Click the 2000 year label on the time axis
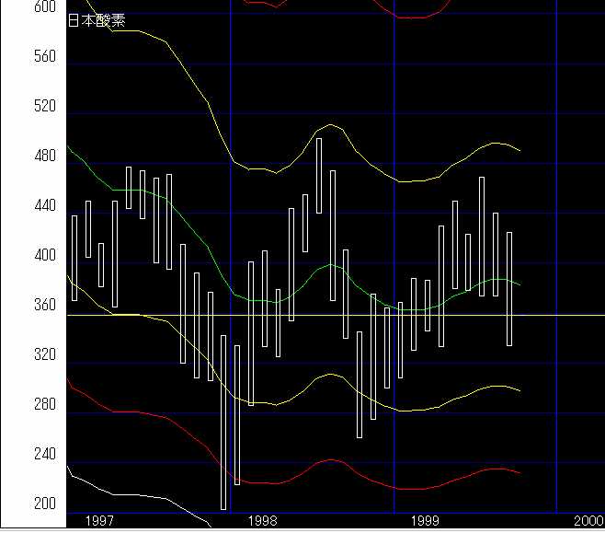This screenshot has height=533, width=605. pos(588,521)
